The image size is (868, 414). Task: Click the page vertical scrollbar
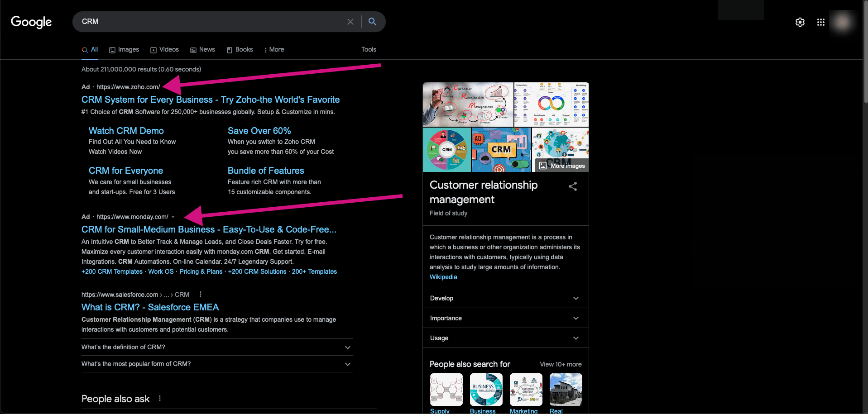pos(865,52)
